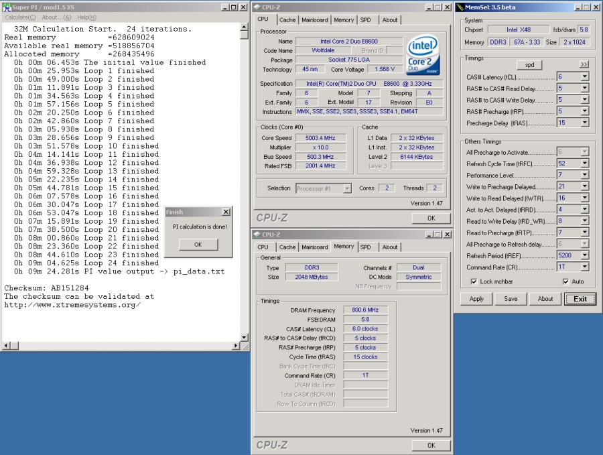Close the Finish dialog with its X
603x455 pixels.
click(226, 212)
